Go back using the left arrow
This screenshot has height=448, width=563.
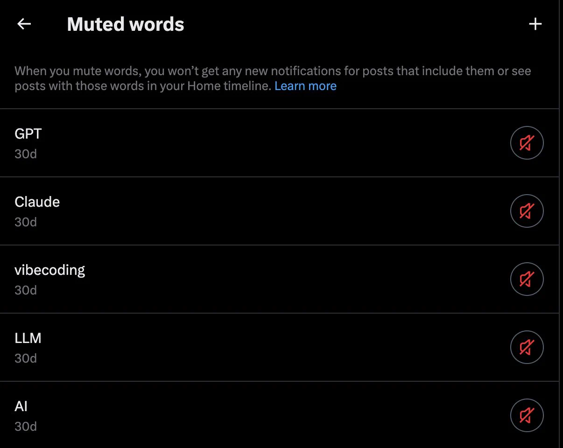coord(24,24)
